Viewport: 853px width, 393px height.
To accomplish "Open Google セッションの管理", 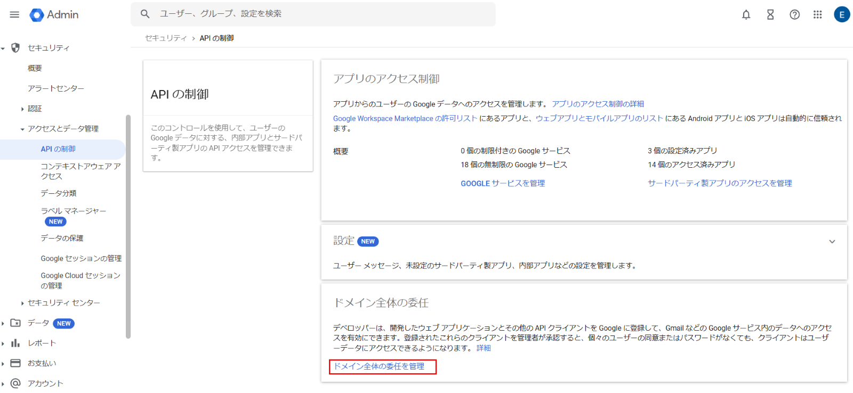I will [x=81, y=258].
